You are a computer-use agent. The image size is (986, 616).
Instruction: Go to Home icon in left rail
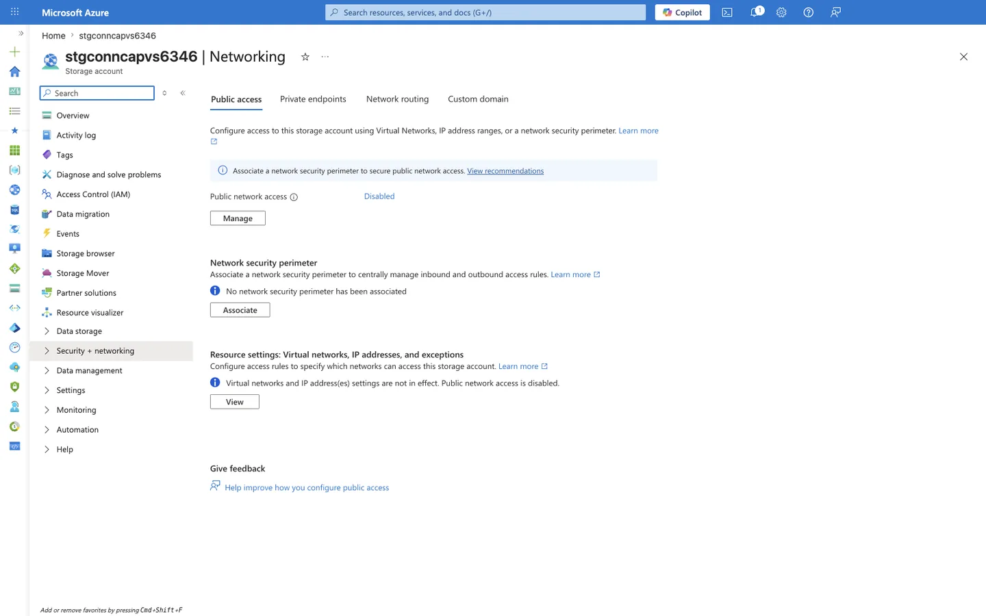14,72
